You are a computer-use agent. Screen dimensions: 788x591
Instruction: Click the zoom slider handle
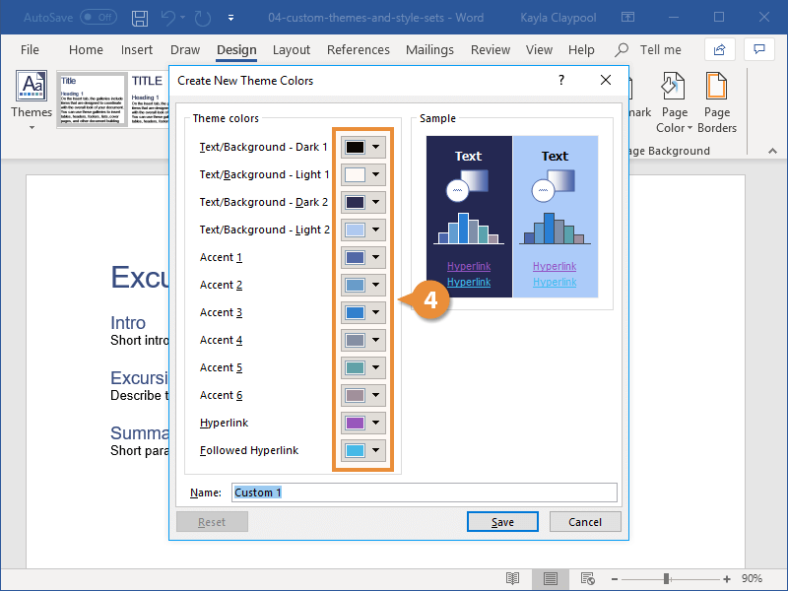(x=667, y=579)
